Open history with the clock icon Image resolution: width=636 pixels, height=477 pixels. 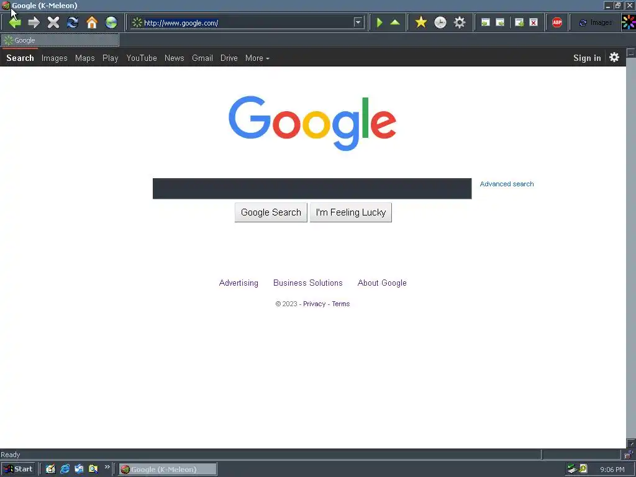tap(440, 22)
